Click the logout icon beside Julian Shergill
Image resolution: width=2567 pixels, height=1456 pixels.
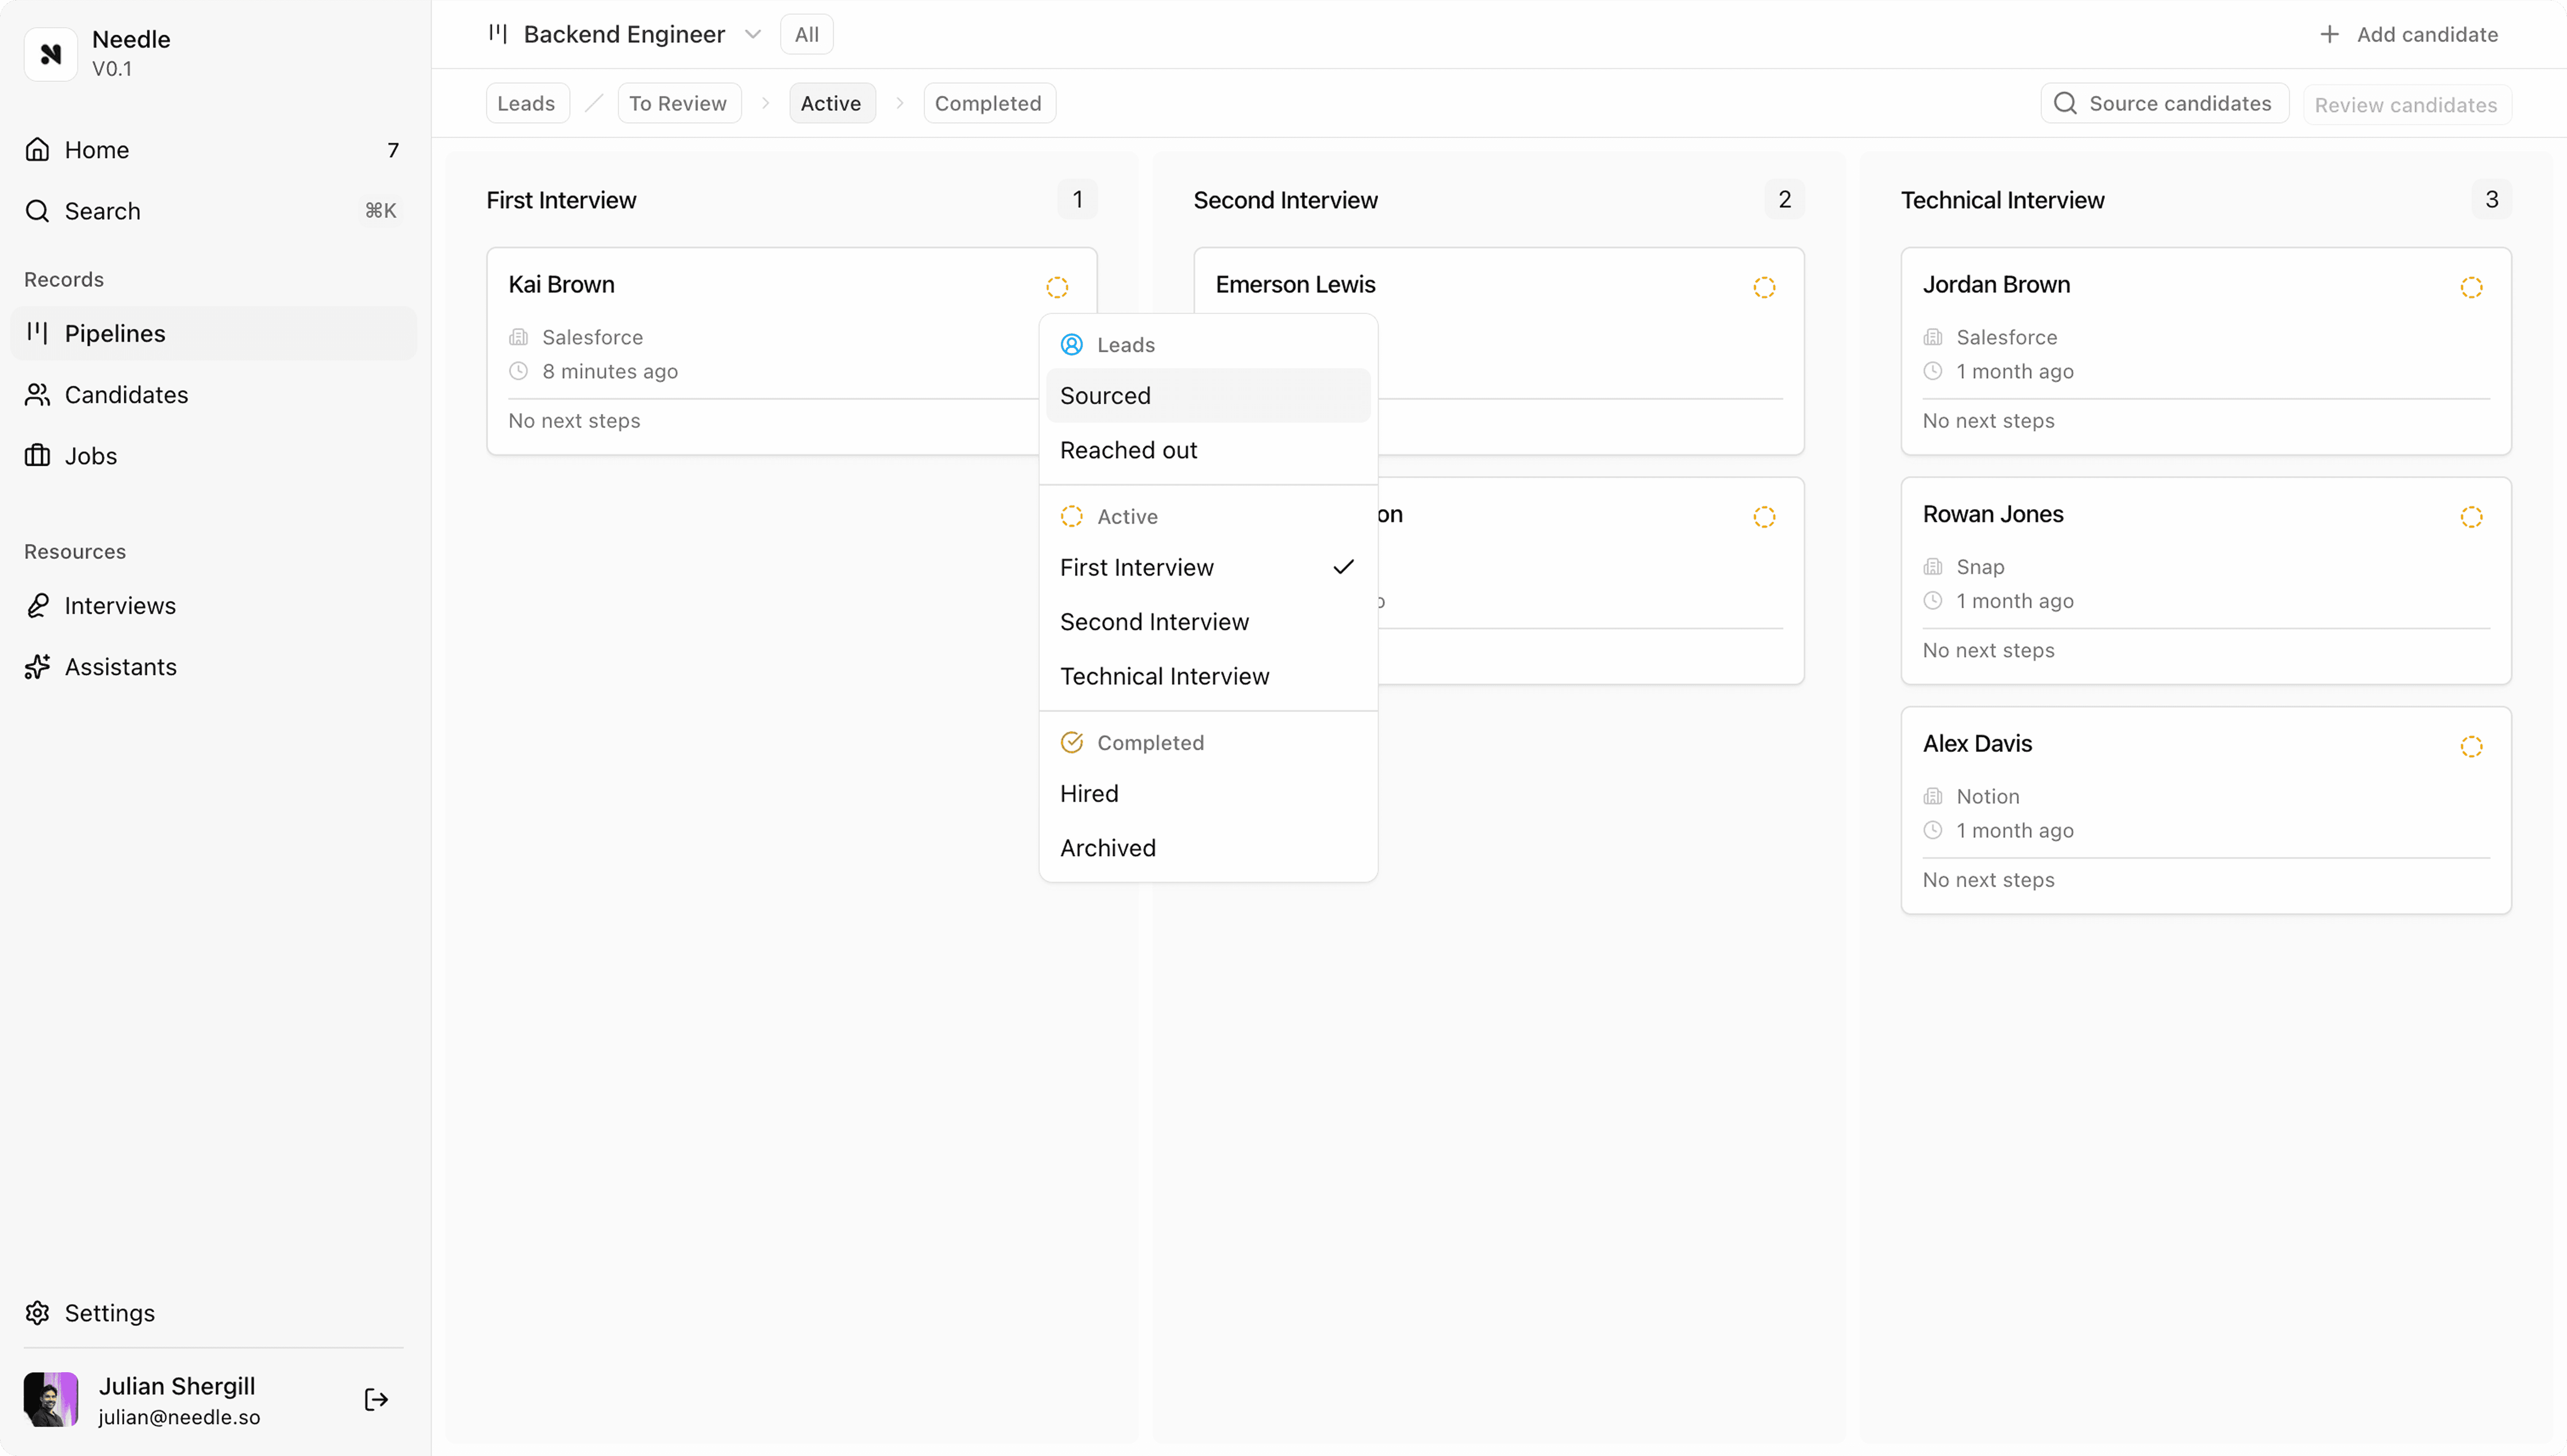[376, 1399]
